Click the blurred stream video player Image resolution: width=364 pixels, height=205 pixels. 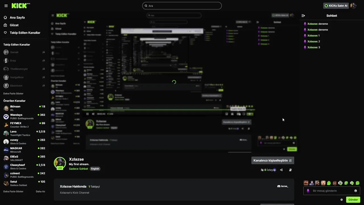[174, 82]
